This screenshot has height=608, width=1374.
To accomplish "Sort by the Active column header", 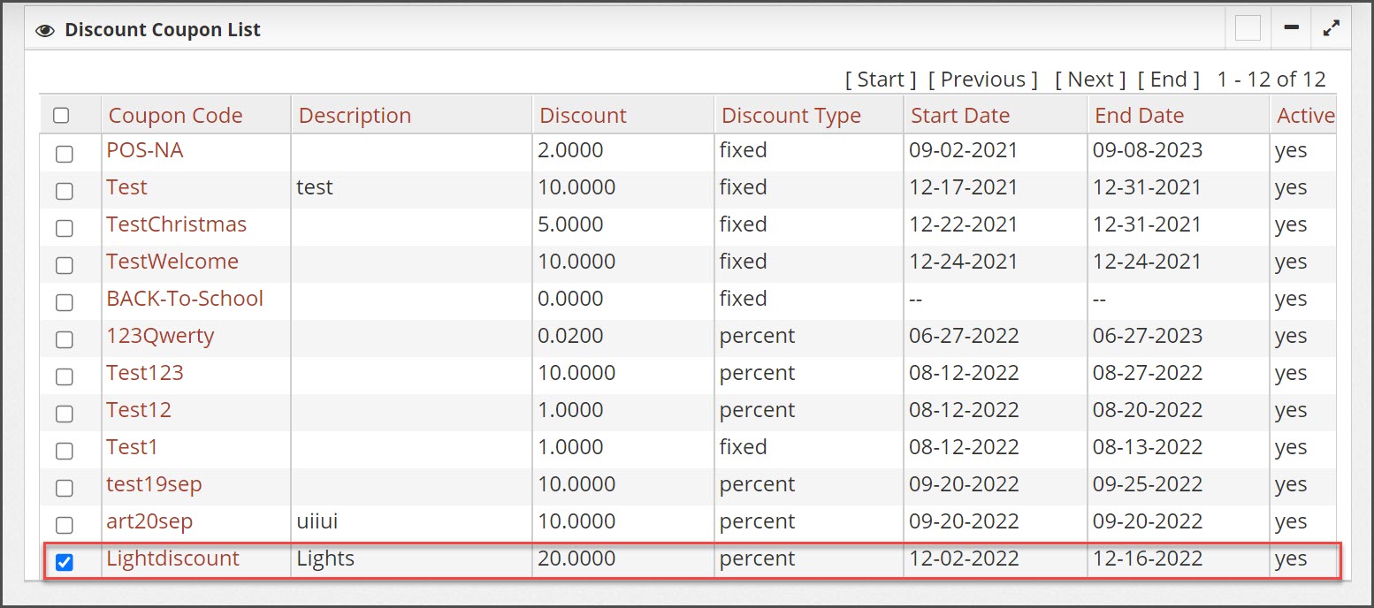I will (x=1306, y=116).
